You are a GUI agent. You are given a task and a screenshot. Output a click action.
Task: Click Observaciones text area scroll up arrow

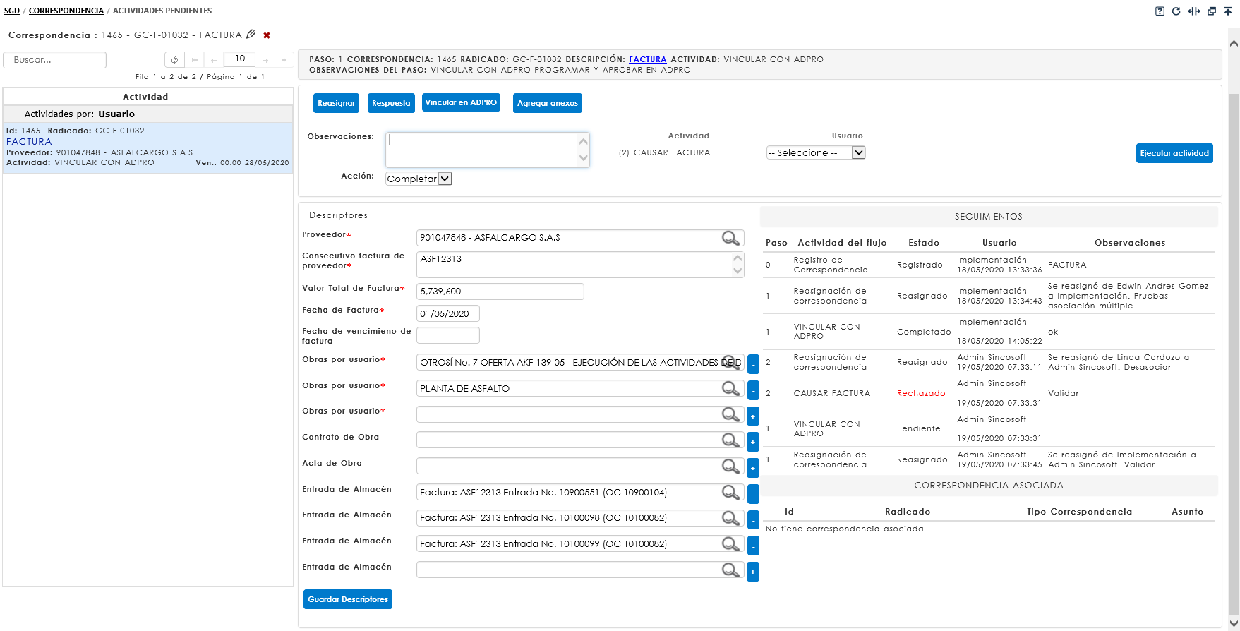click(x=584, y=141)
